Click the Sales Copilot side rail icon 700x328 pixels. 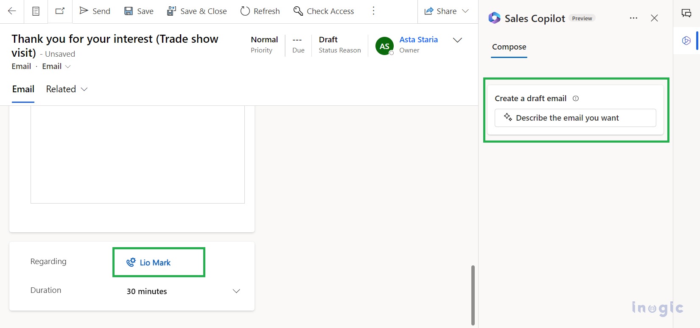686,41
